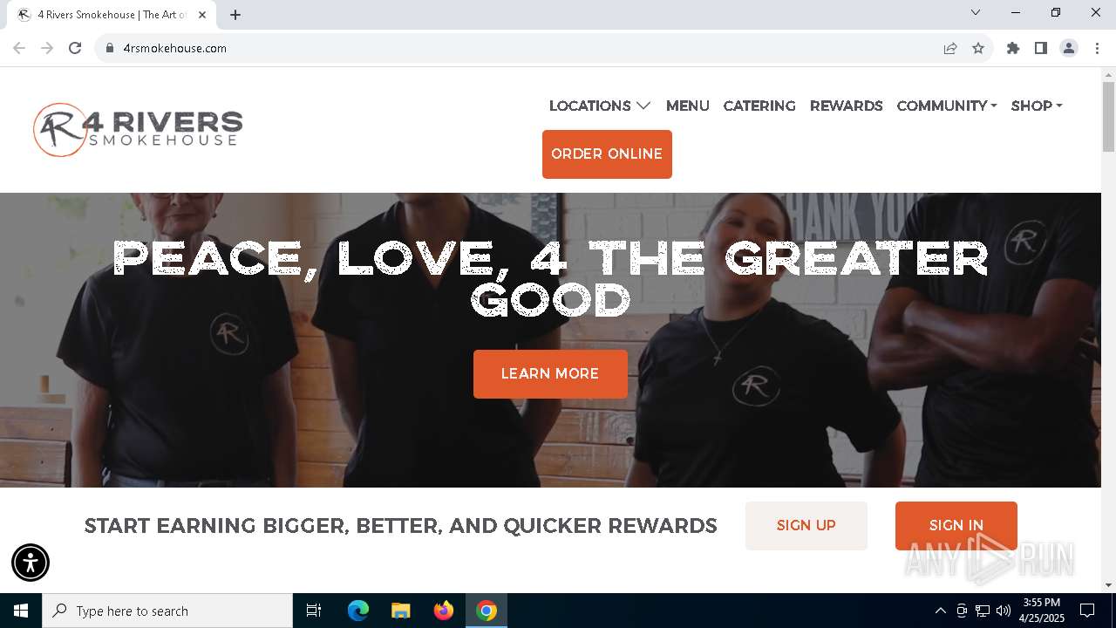Expand the Shop dropdown menu
1116x628 pixels.
[x=1037, y=106]
